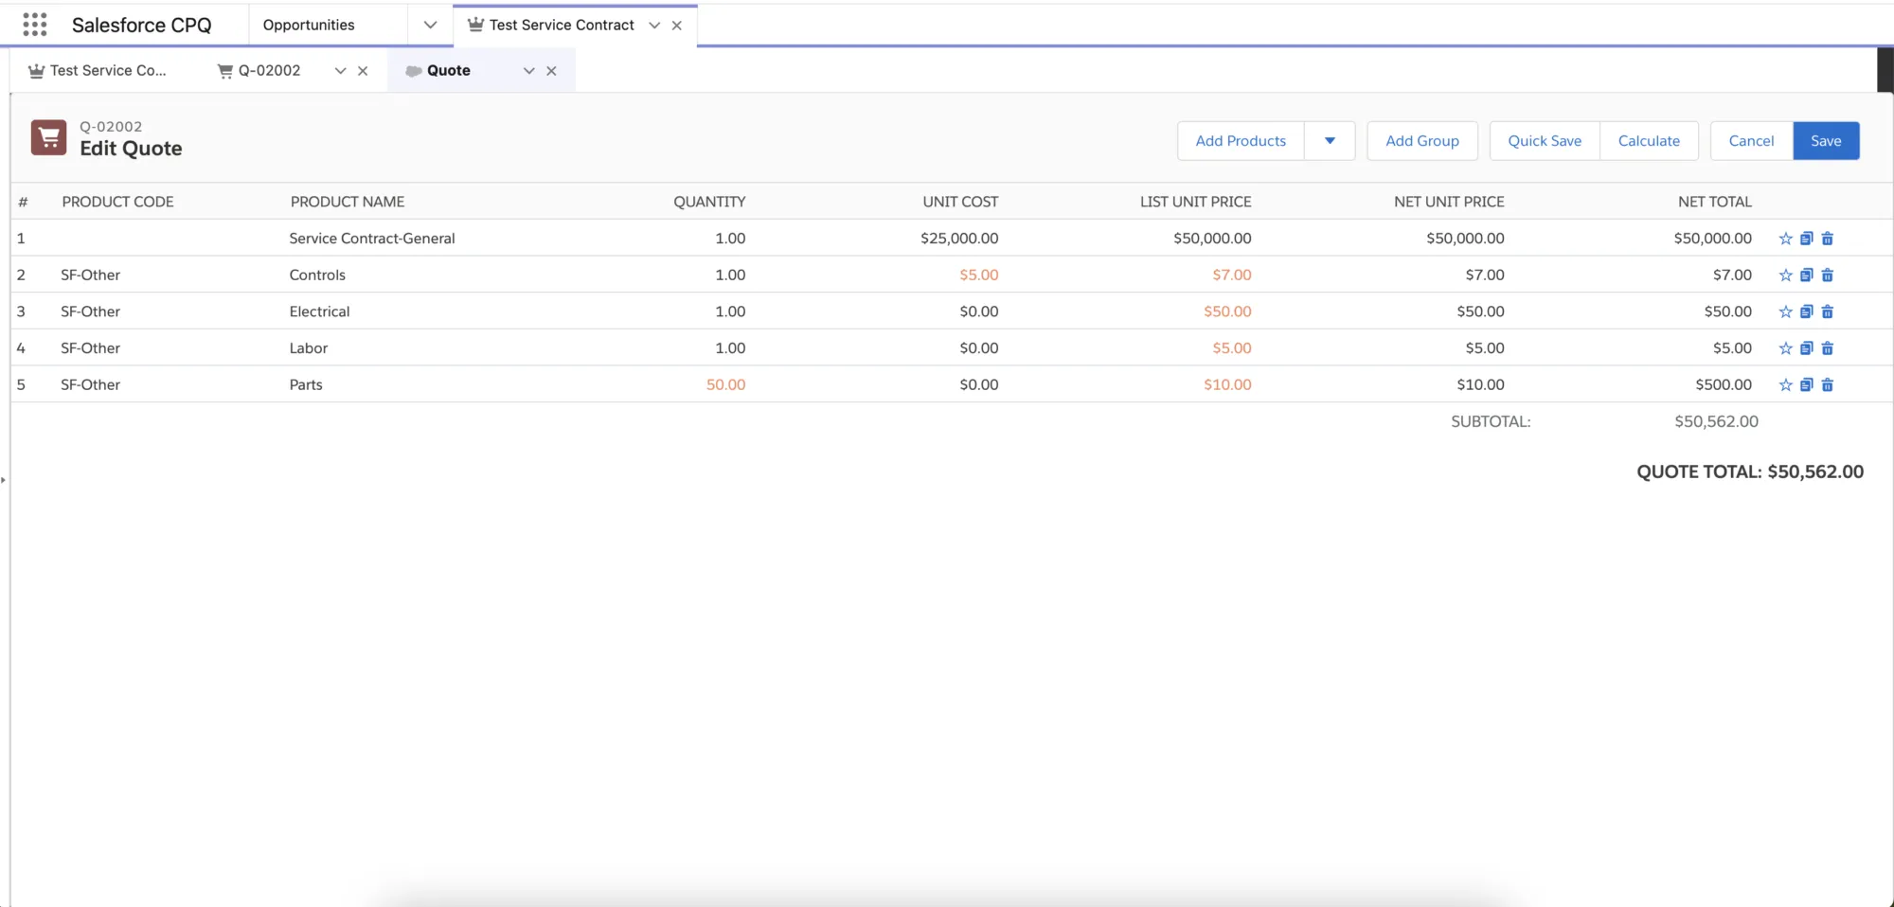Calculate the quote totals
Screen dimensions: 1894x907
(x=1649, y=141)
